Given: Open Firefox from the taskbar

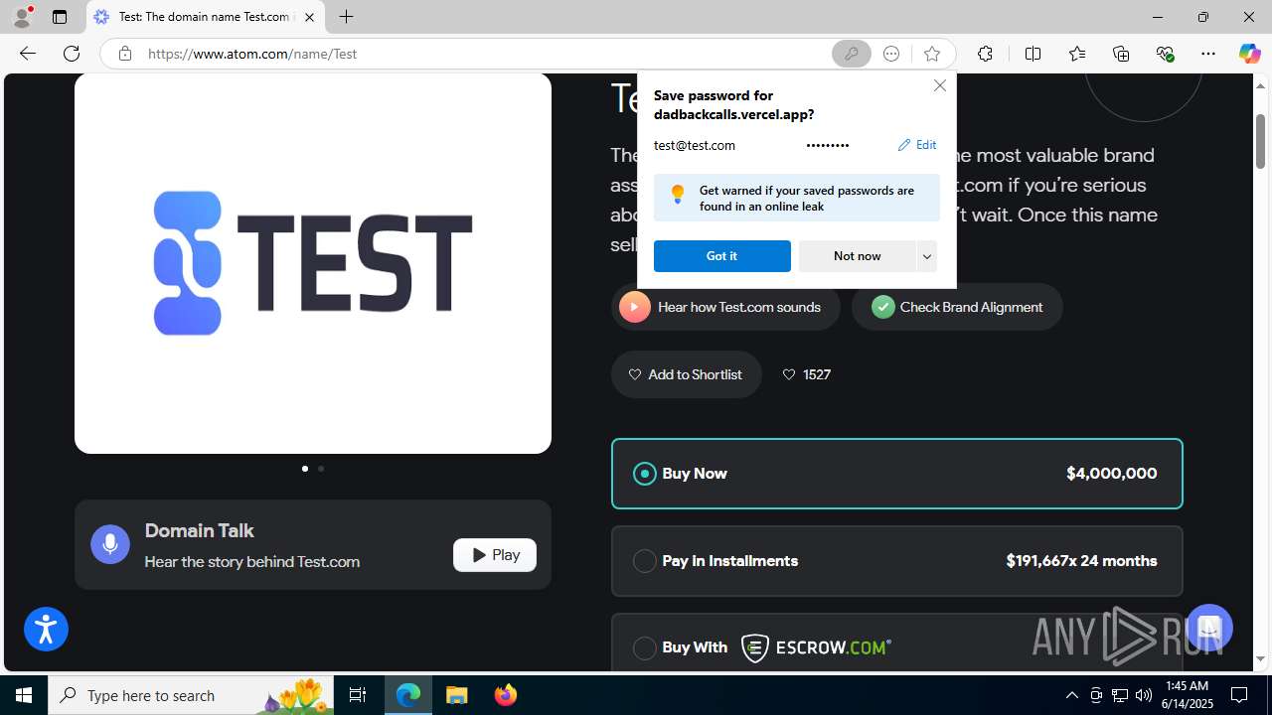Looking at the screenshot, I should [x=506, y=695].
